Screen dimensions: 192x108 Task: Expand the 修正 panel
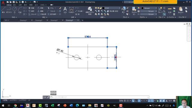(45, 17)
